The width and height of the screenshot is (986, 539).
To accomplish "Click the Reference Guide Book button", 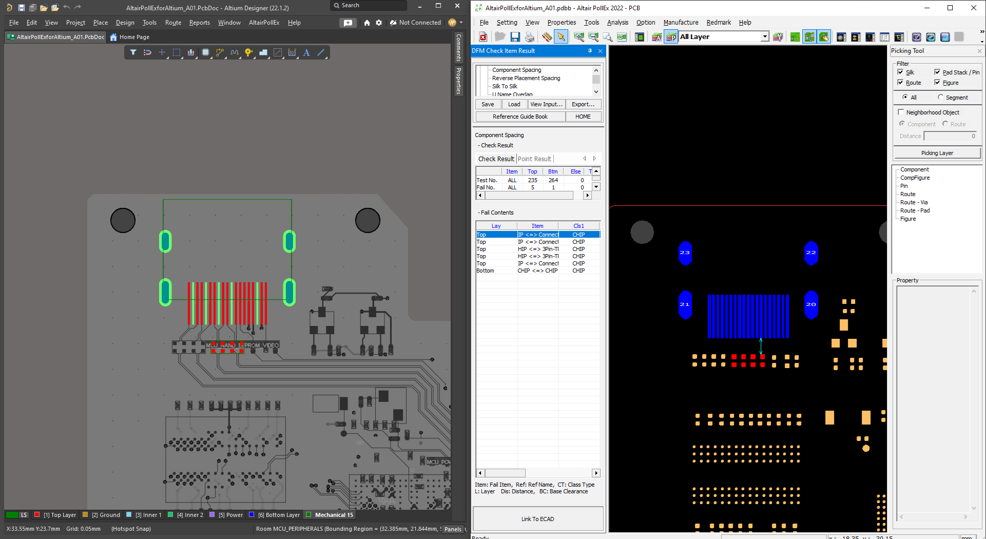I will tap(520, 117).
